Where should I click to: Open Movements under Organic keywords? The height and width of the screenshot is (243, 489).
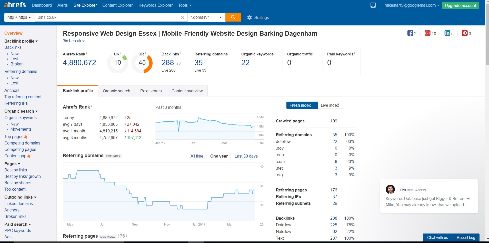21,129
